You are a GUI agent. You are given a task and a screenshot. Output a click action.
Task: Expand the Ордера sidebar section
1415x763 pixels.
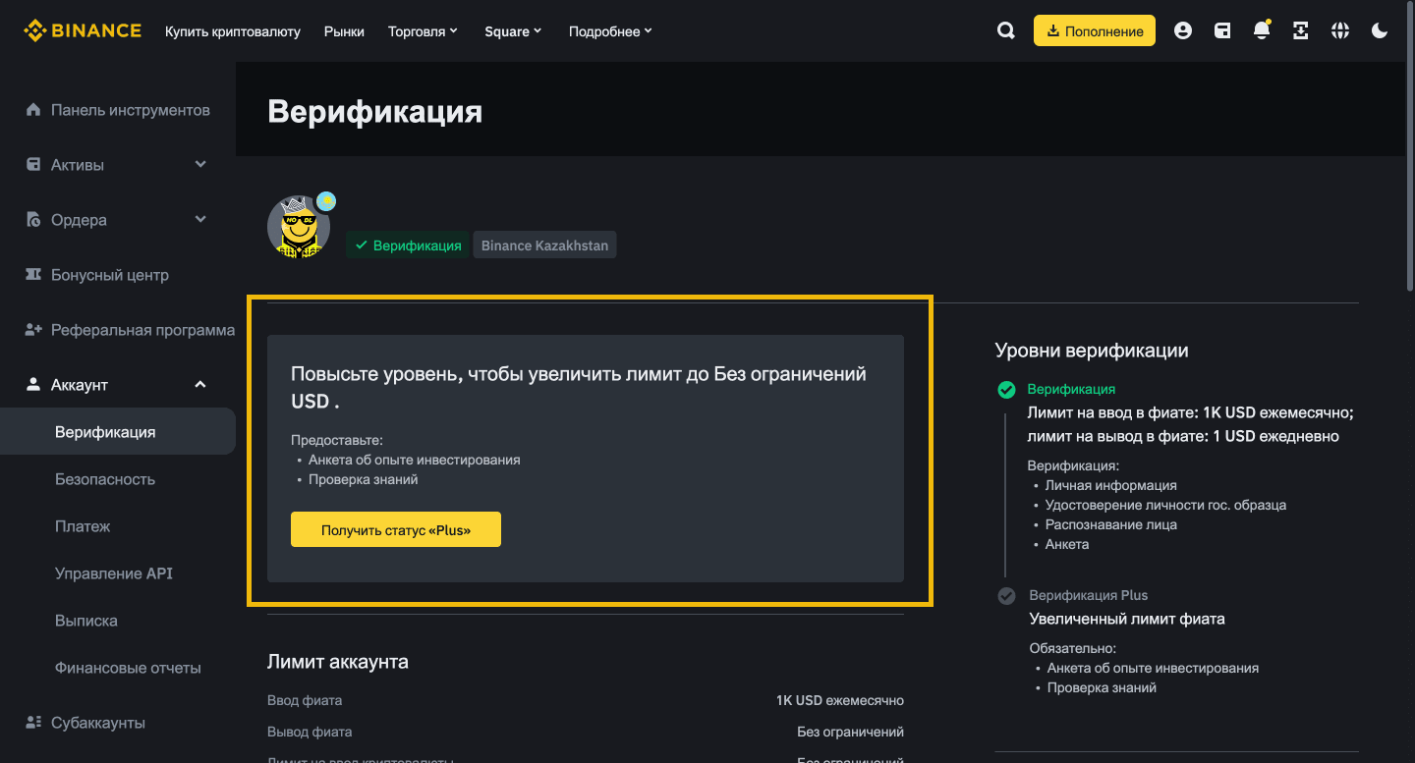200,219
